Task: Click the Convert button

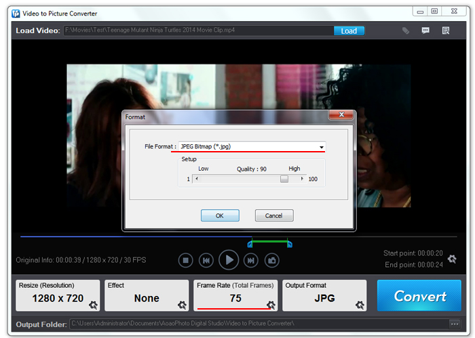Action: point(419,296)
